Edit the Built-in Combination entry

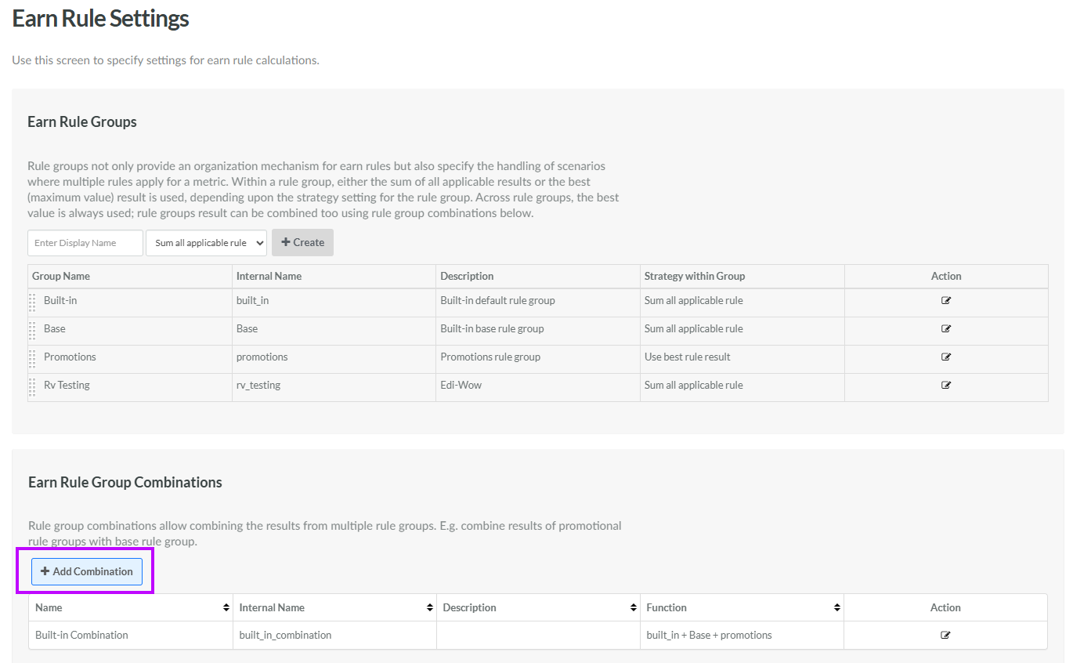[x=945, y=635]
